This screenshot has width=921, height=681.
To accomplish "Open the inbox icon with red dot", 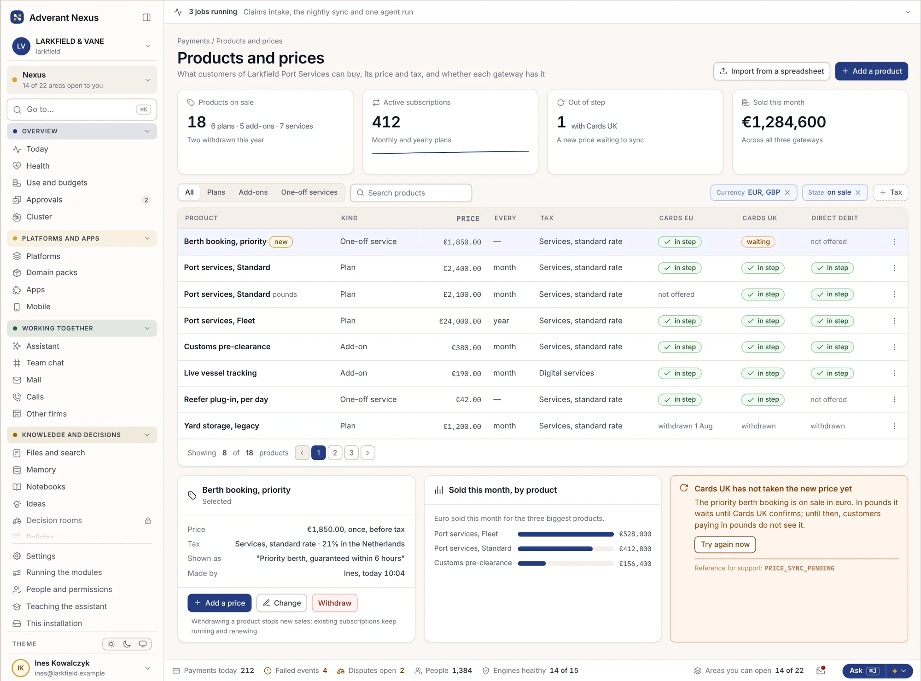I will pyautogui.click(x=821, y=670).
